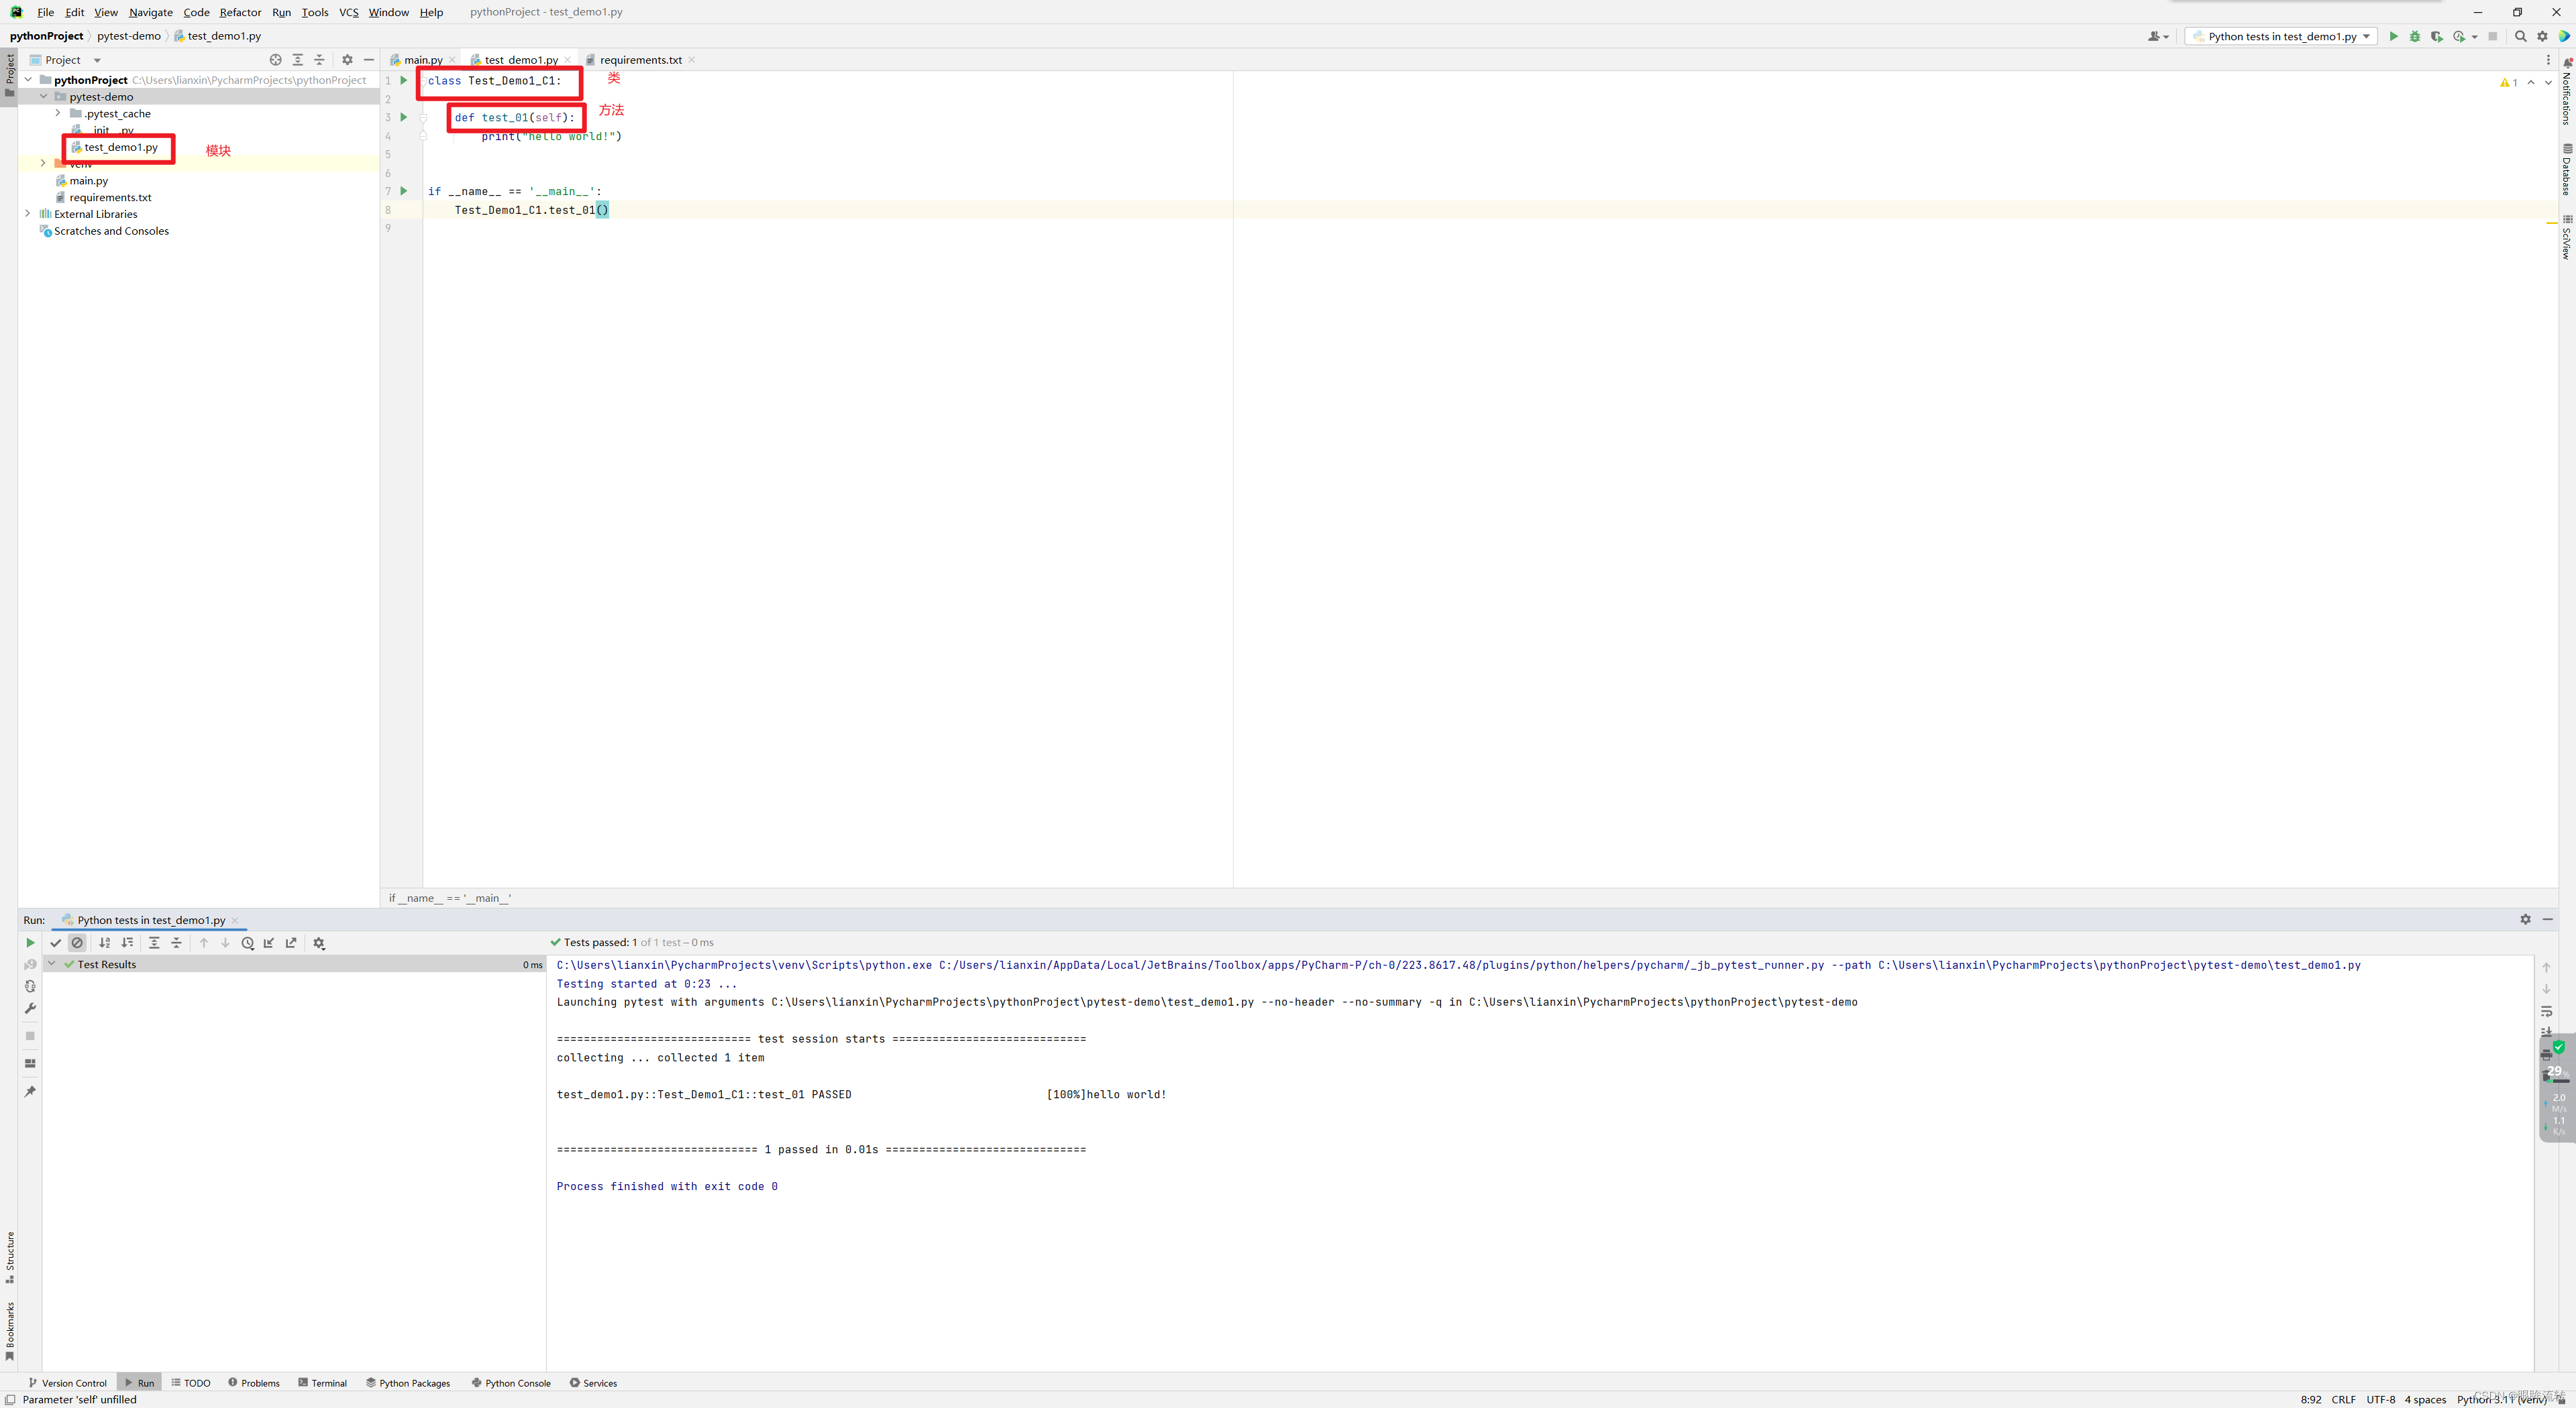The image size is (2576, 1408).
Task: Open test history clock icon
Action: [x=247, y=942]
